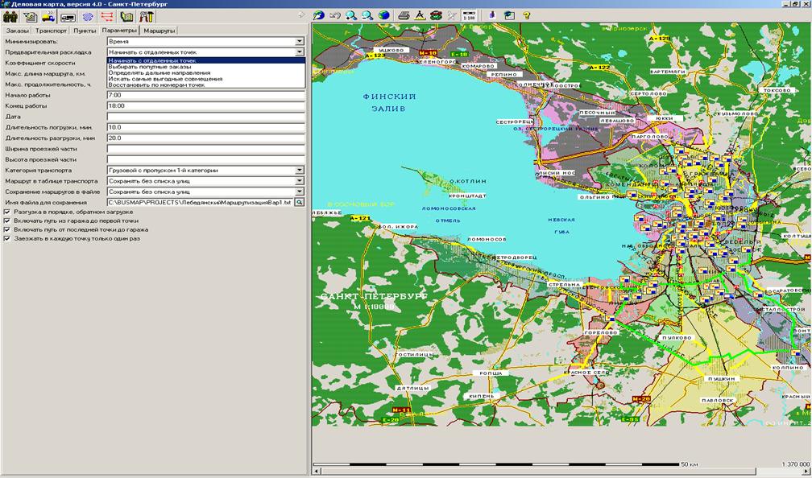Click the globe full-extent icon
This screenshot has height=478, width=812.
pyautogui.click(x=383, y=15)
